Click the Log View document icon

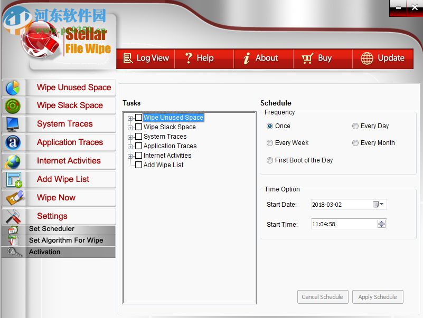pyautogui.click(x=128, y=58)
